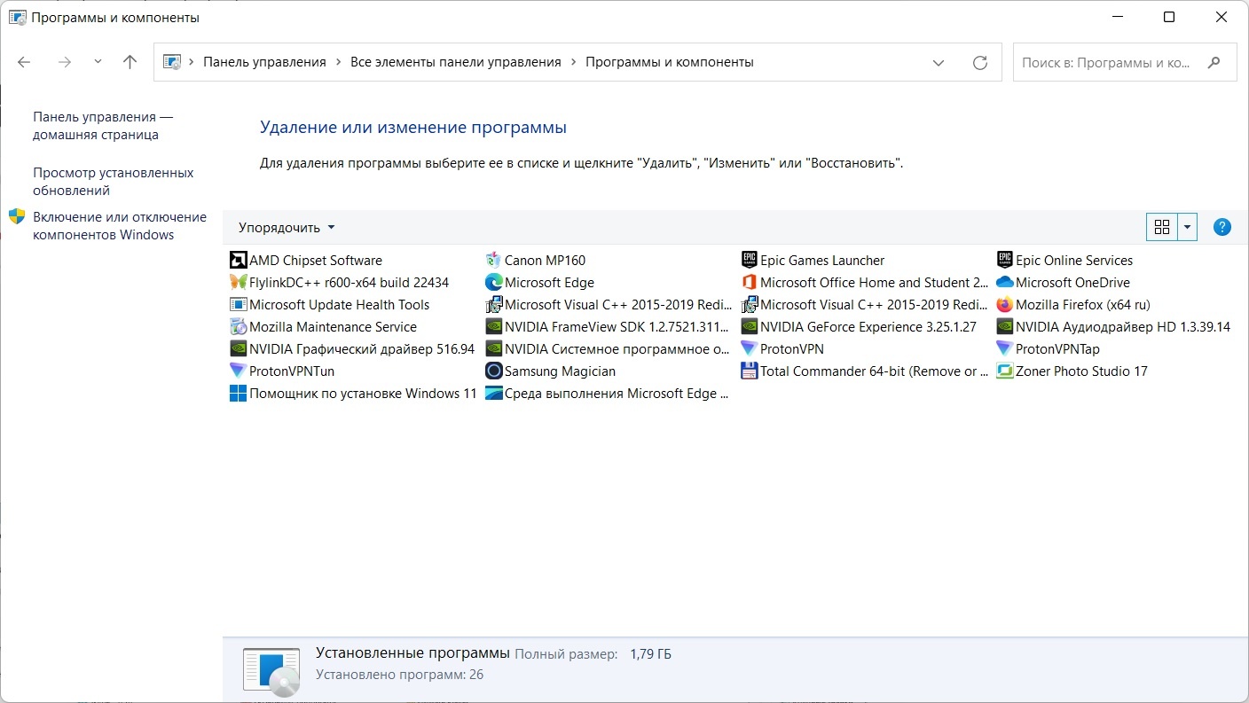Screen dimensions: 1249x703
Task: Open the recent locations dropdown arrow
Action: click(x=98, y=62)
